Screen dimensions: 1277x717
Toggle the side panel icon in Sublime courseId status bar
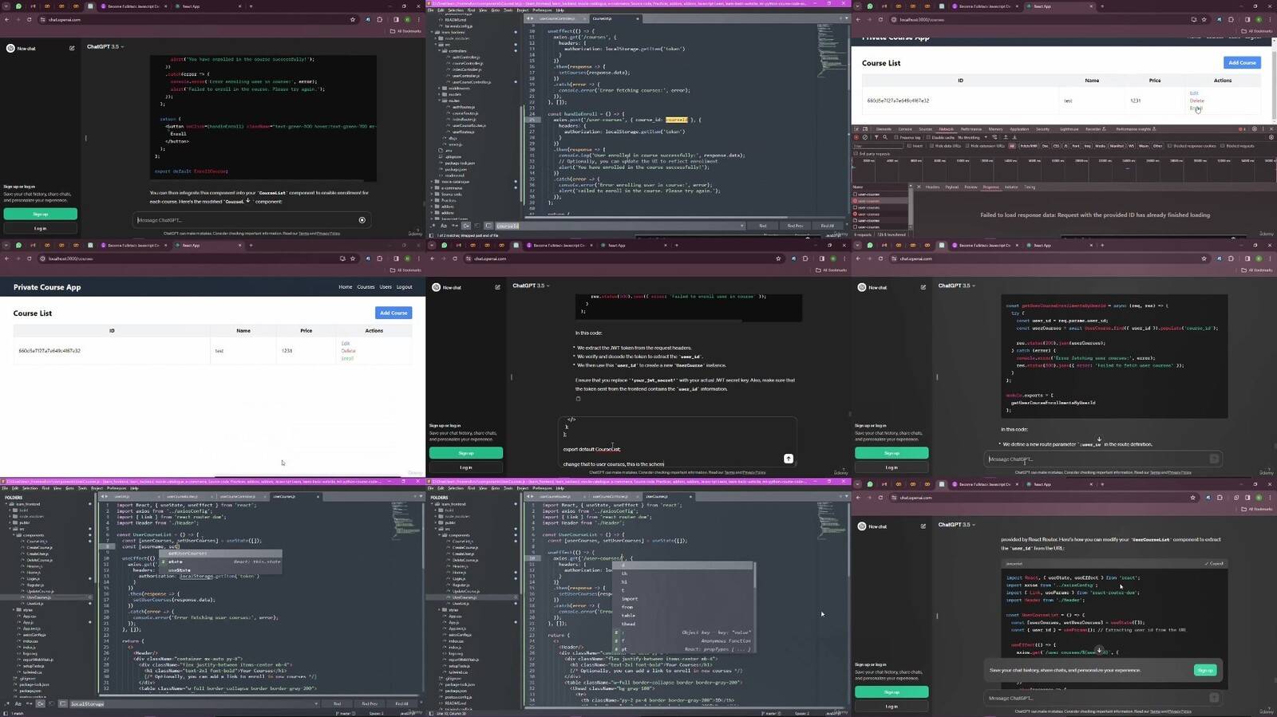pos(432,235)
